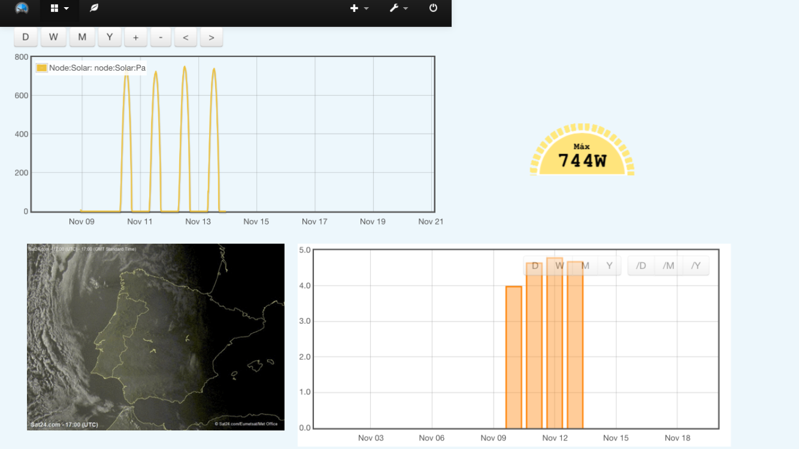Open the dashboards grid icon
The width and height of the screenshot is (799, 449).
[x=55, y=8]
